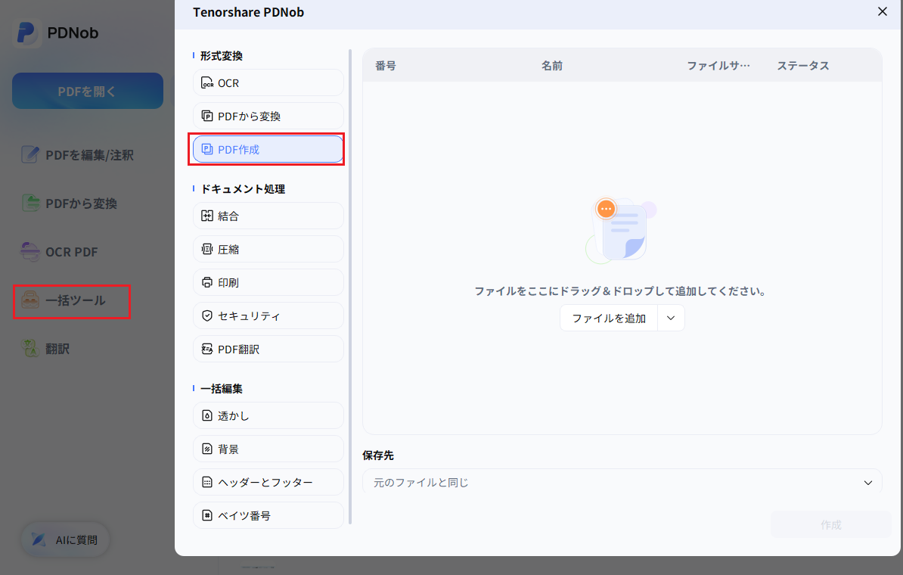Click the 保存先 label
Image resolution: width=903 pixels, height=575 pixels.
(378, 455)
